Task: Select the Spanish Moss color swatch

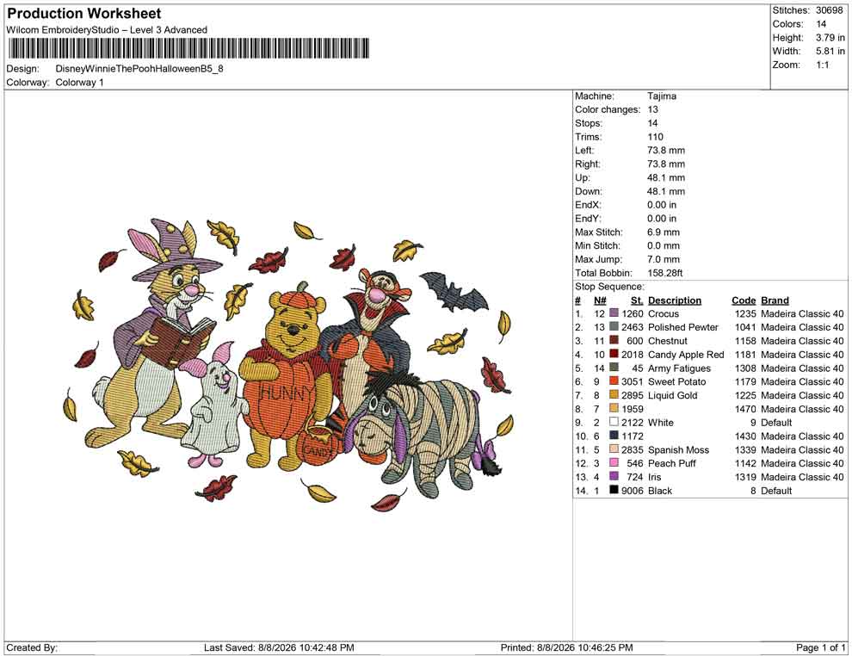Action: (x=614, y=449)
